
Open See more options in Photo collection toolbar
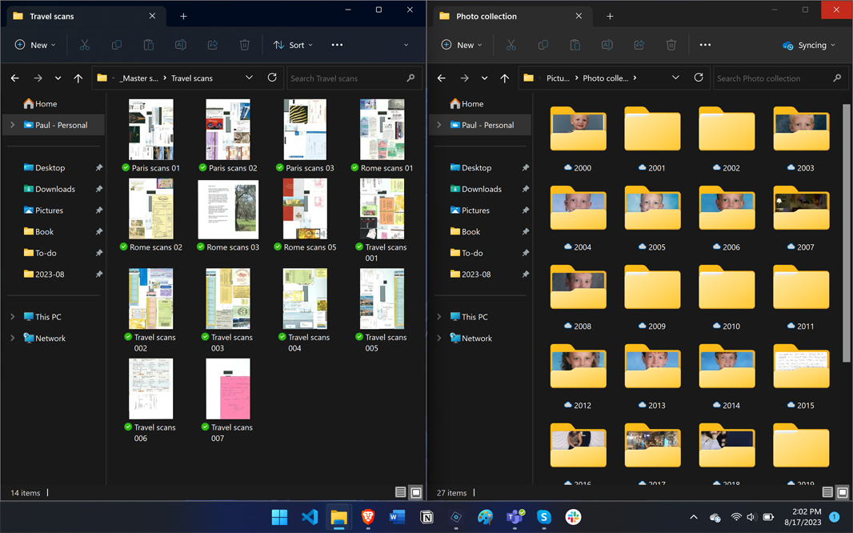[x=705, y=46]
